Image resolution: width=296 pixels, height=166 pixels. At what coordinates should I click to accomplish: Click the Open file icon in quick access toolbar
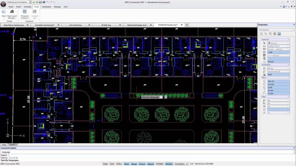(37, 2)
